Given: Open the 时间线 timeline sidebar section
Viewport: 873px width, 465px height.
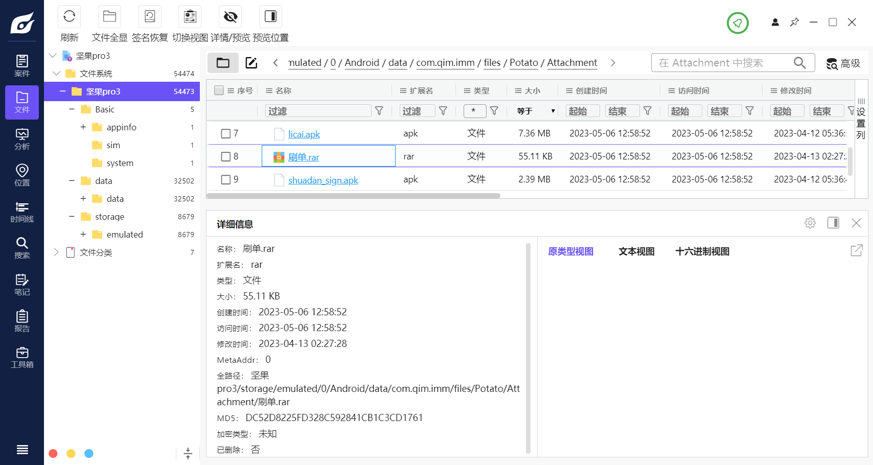Looking at the screenshot, I should (22, 212).
